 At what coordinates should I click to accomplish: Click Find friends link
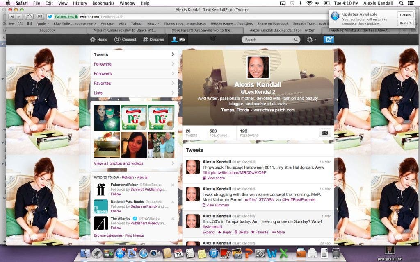135,235
